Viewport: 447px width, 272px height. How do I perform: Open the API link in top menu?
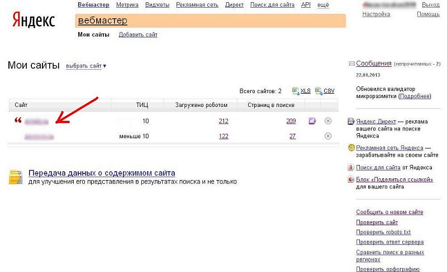click(x=306, y=5)
